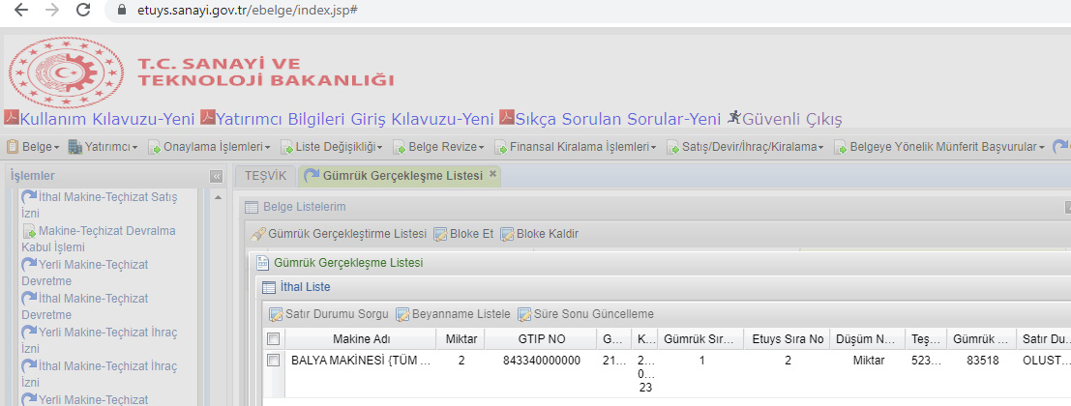
Task: Close the Gümrük Gerçekleşme Listesi tab
Action: pyautogui.click(x=492, y=175)
